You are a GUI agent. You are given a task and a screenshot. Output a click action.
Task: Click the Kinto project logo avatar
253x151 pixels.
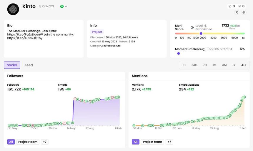point(13,9)
